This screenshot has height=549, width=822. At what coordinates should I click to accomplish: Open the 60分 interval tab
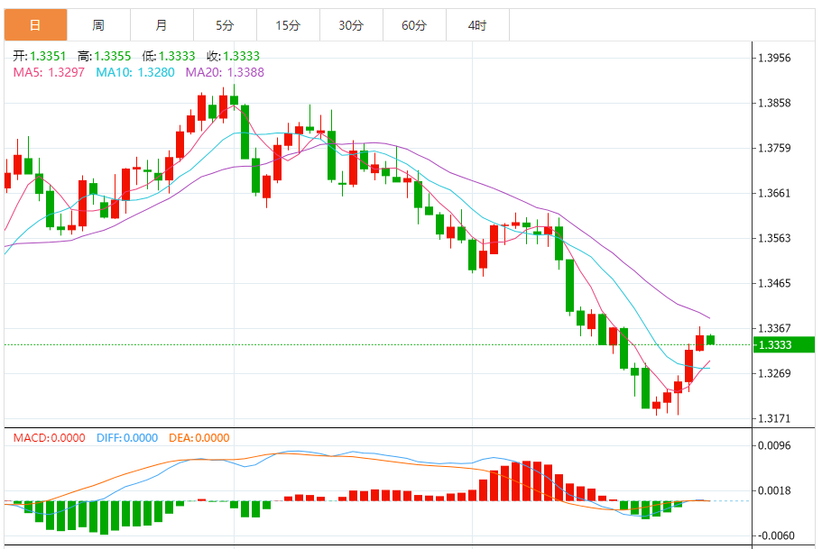tap(414, 25)
